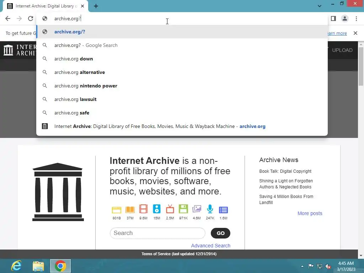This screenshot has width=364, height=273.
Task: Select the Internet Archive history suggestion
Action: click(182, 126)
